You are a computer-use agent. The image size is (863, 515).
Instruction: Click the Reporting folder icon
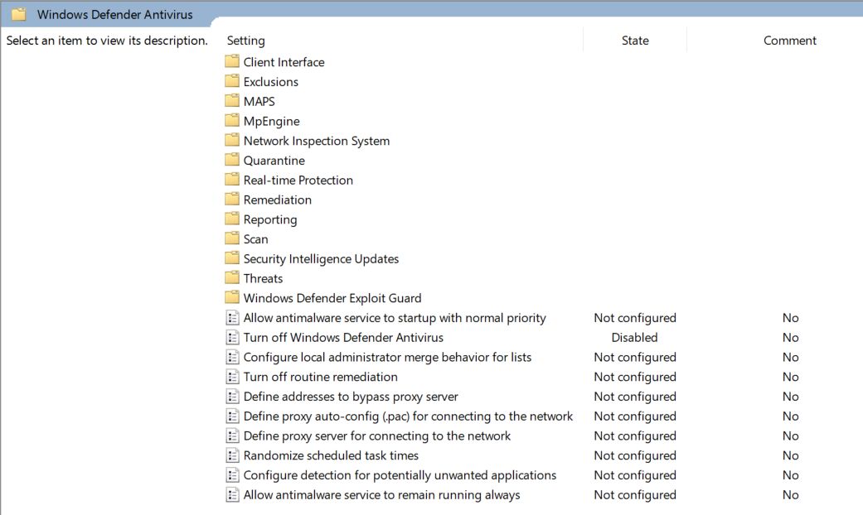tap(232, 219)
